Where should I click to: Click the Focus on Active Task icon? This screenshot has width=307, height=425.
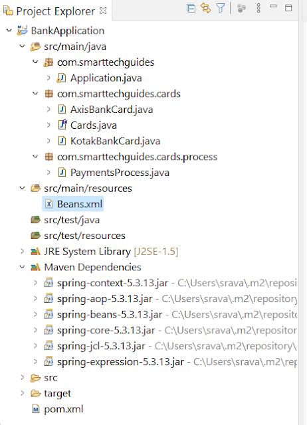241,9
